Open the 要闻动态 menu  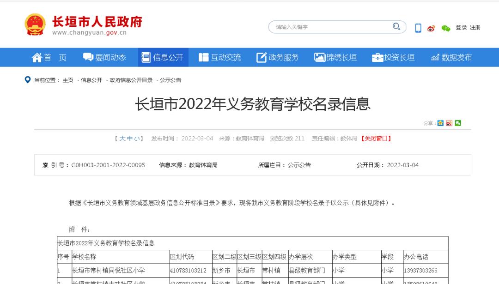coord(105,57)
